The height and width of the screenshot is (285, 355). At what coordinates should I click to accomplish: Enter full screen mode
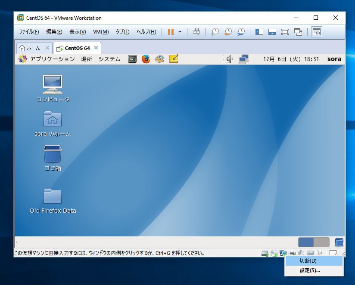pos(285,32)
